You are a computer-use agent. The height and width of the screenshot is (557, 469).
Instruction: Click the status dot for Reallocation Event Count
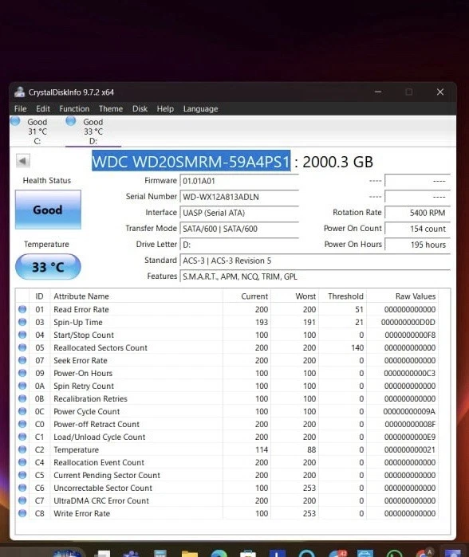(x=22, y=462)
